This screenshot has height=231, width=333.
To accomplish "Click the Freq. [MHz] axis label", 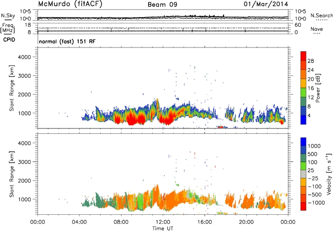I will coord(7,28).
